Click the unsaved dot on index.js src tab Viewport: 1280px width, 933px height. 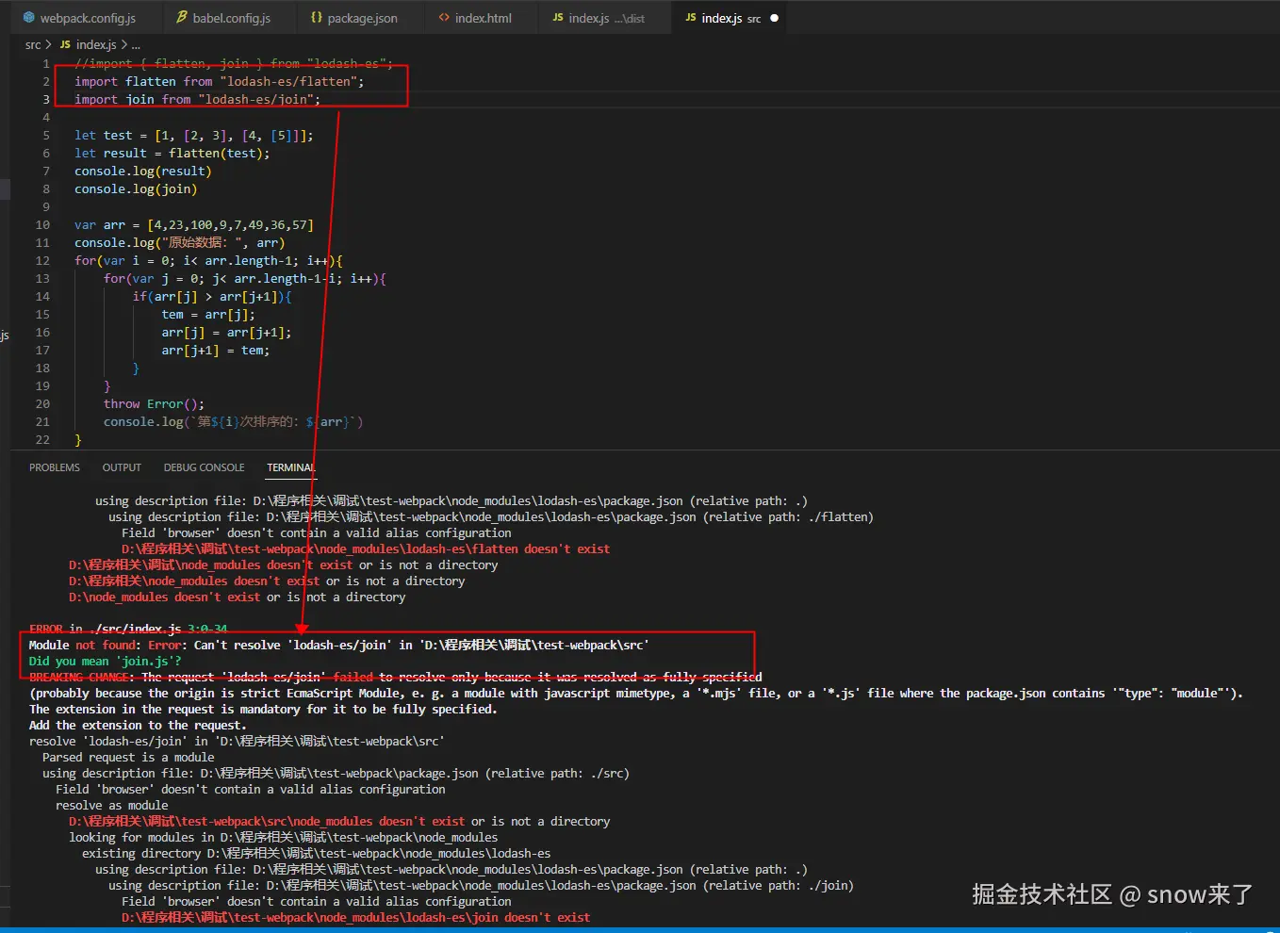(x=775, y=18)
